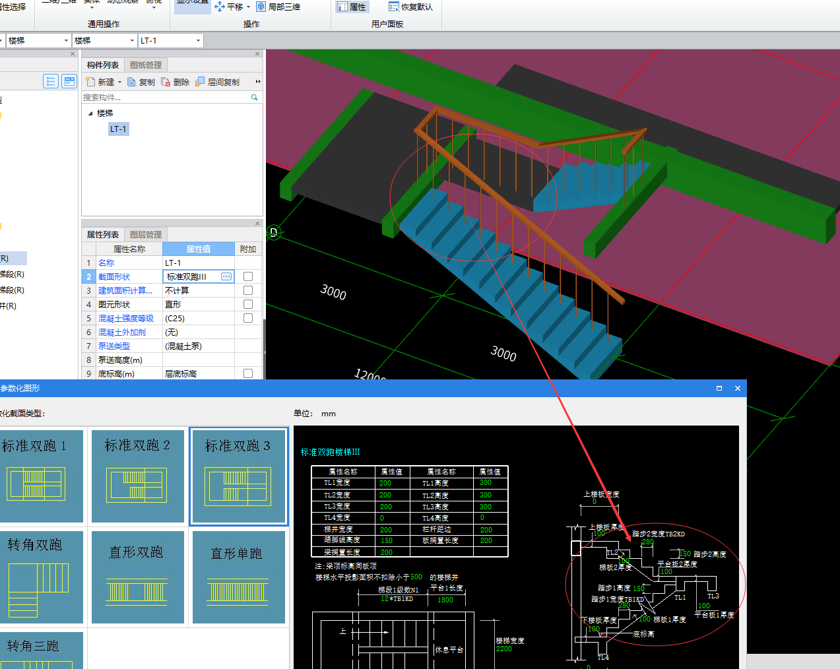The width and height of the screenshot is (840, 669).
Task: Click the 泵送类型 property link
Action: pyautogui.click(x=114, y=346)
